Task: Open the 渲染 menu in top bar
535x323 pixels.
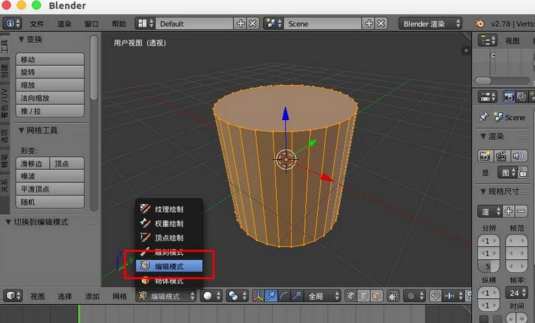Action: pyautogui.click(x=64, y=24)
